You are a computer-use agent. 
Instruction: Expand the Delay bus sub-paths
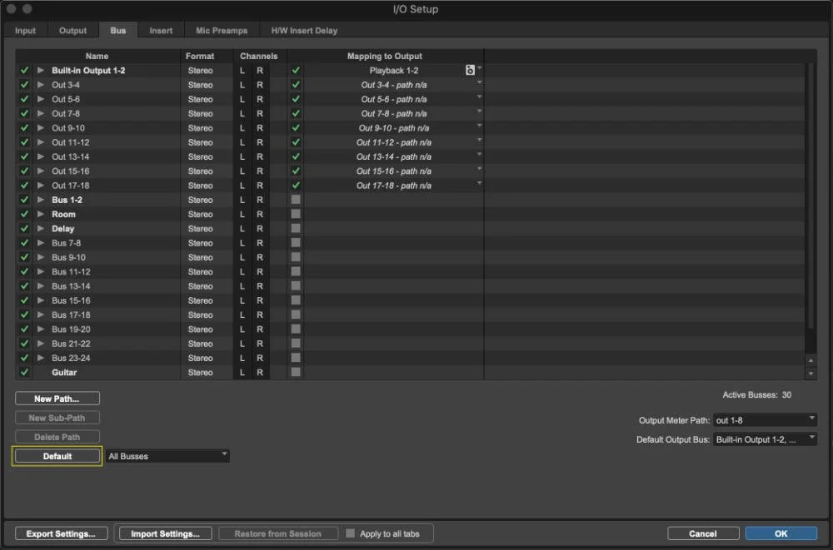pos(40,228)
